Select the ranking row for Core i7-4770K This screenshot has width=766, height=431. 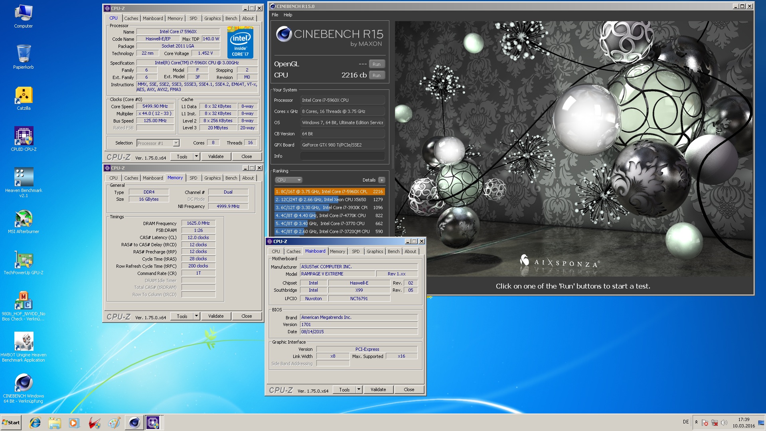pyautogui.click(x=329, y=215)
